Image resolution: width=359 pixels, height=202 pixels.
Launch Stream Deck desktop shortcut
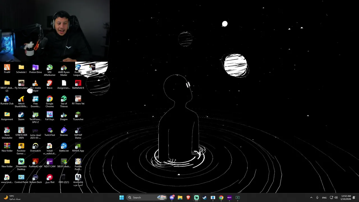(35, 179)
